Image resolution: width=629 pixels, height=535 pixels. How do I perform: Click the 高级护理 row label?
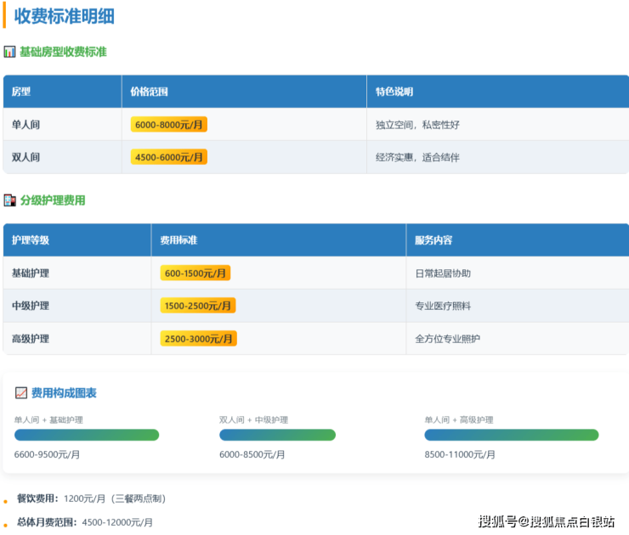[31, 339]
